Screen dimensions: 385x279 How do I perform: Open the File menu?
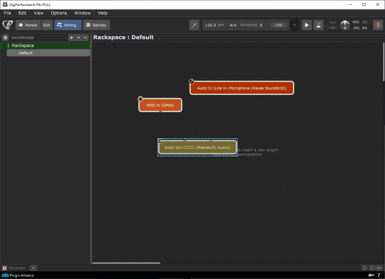click(8, 13)
